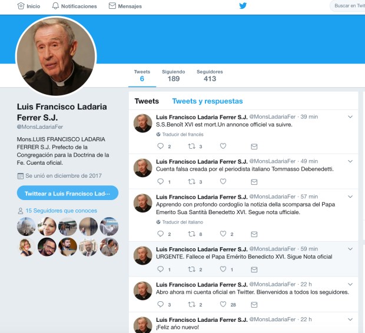The height and width of the screenshot is (333, 365).
Task: Click Twittear a Luis Francisco Lad button
Action: pyautogui.click(x=68, y=193)
